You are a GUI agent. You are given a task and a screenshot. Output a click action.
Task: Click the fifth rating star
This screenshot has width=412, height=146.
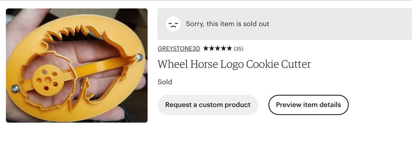click(x=229, y=48)
